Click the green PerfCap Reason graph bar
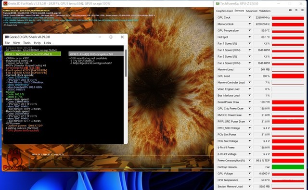Image resolution: width=308 pixels, height=190 pixels. point(288,167)
